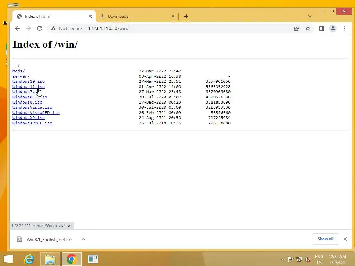Screen dimensions: 355x266
Task: Open the Windows Start button
Action: (x=8, y=259)
